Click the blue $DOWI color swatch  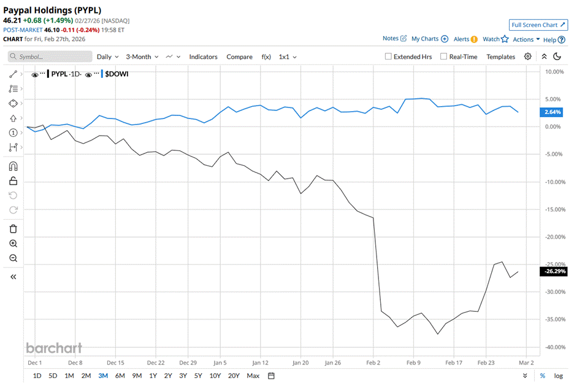[x=102, y=74]
